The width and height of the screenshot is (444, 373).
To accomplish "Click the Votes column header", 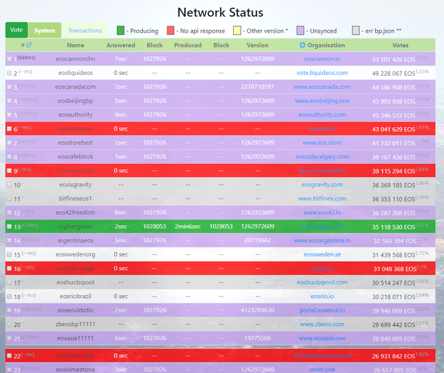I will (x=400, y=45).
